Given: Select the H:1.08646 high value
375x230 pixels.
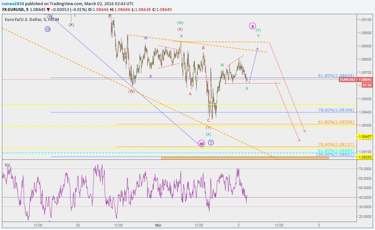Looking at the screenshot, I should pyautogui.click(x=120, y=10).
